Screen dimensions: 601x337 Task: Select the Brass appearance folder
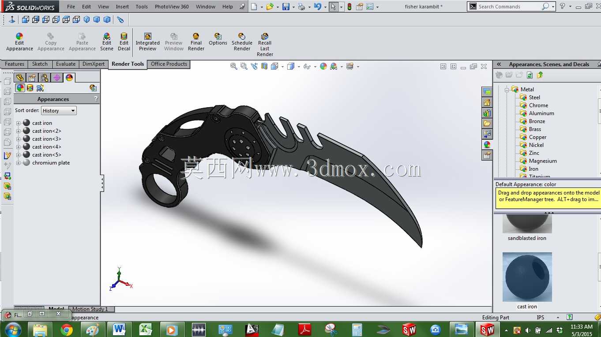(x=535, y=129)
